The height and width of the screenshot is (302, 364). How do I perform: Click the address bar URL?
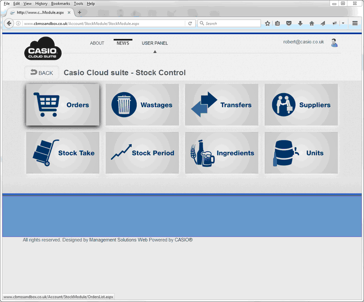[x=103, y=23]
